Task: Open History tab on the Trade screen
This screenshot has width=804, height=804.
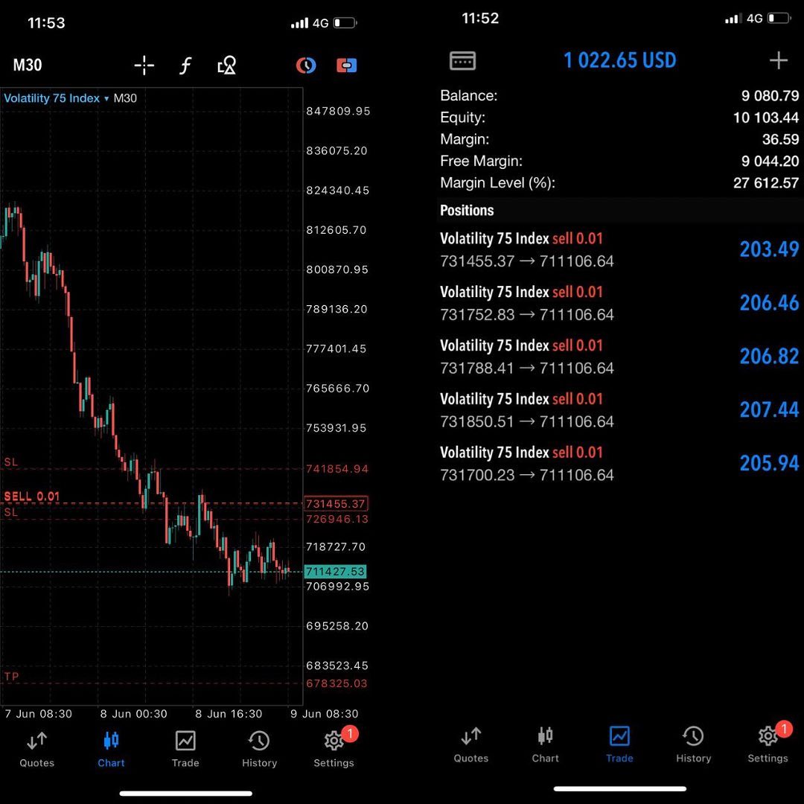Action: 693,744
